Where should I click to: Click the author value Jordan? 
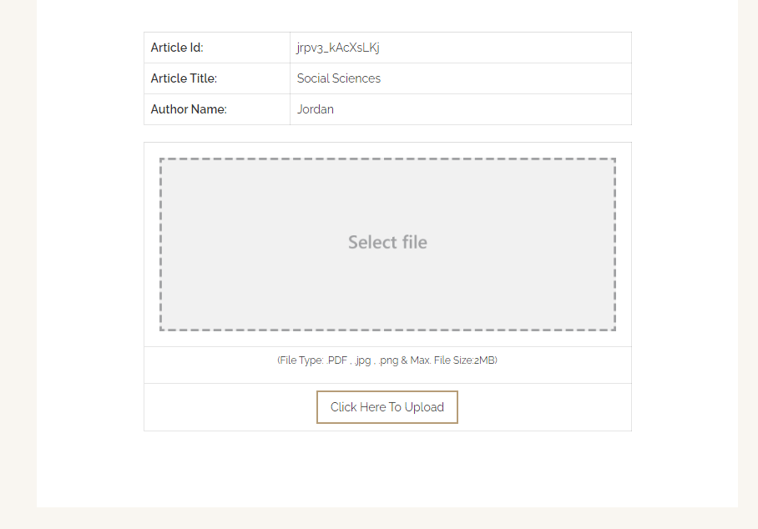coord(316,109)
